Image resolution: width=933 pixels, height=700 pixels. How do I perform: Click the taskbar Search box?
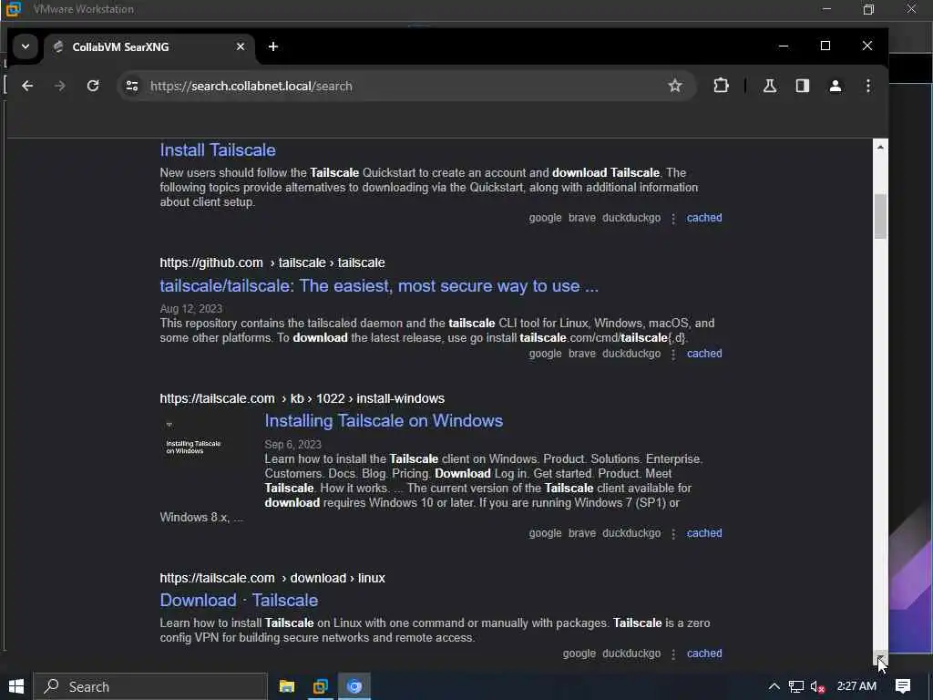[x=150, y=686]
